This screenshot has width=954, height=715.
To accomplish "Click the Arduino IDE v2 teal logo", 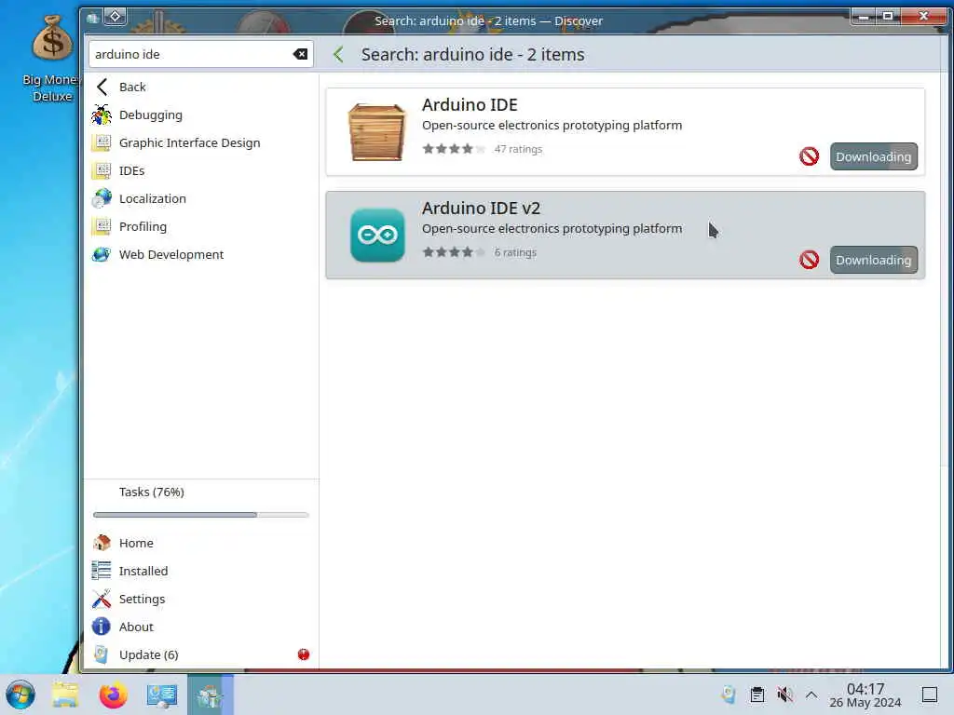I will (x=377, y=236).
